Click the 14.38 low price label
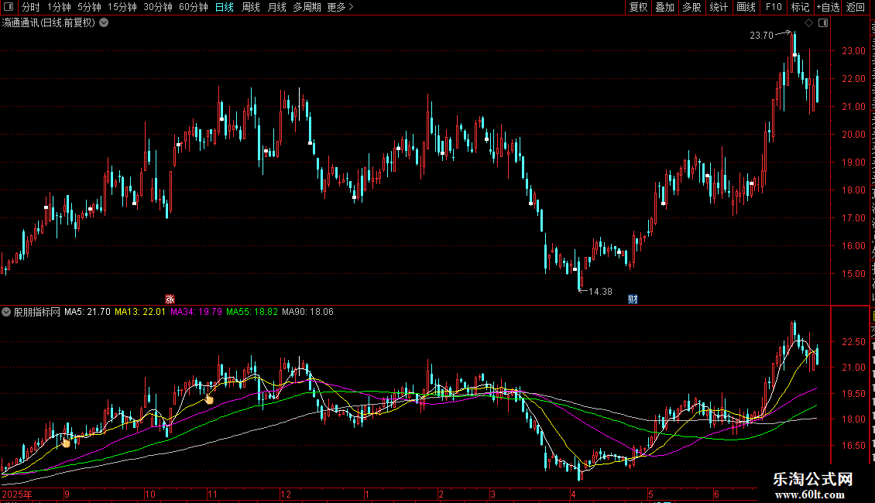Viewport: 875px width, 503px height. [x=600, y=292]
